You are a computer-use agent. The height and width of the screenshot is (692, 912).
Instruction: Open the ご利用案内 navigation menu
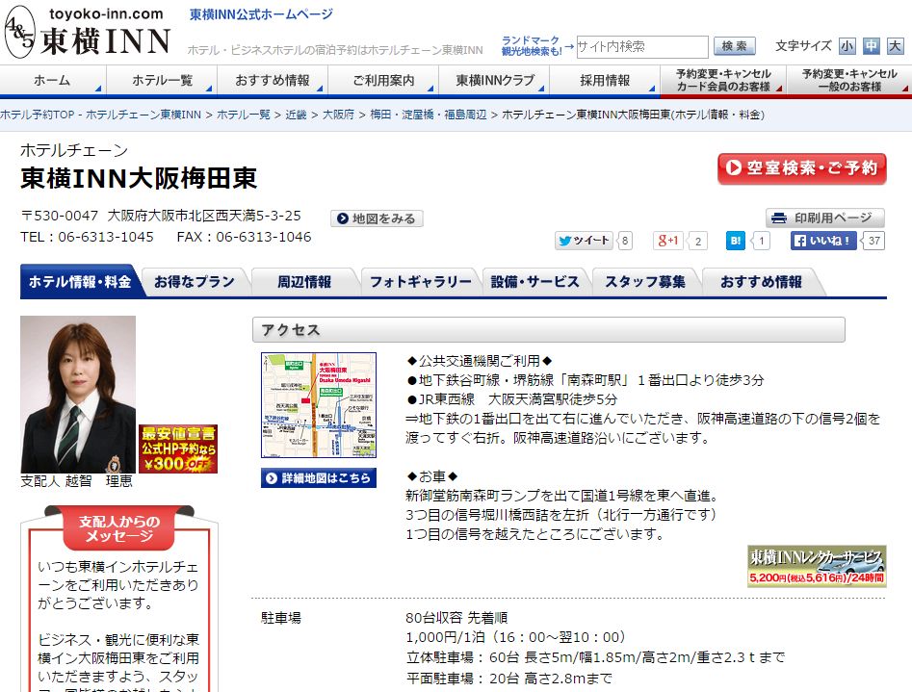tap(382, 80)
